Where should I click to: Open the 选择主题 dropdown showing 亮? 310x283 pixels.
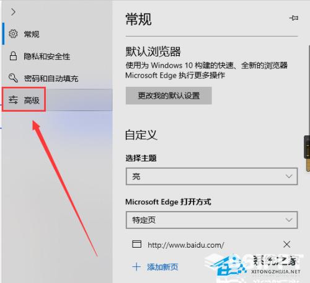(211, 176)
